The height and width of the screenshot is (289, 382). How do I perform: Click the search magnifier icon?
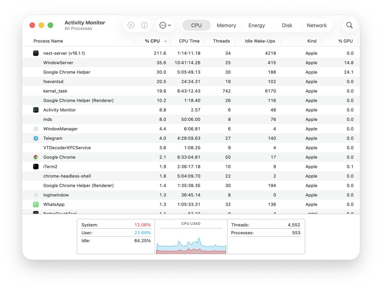[350, 25]
